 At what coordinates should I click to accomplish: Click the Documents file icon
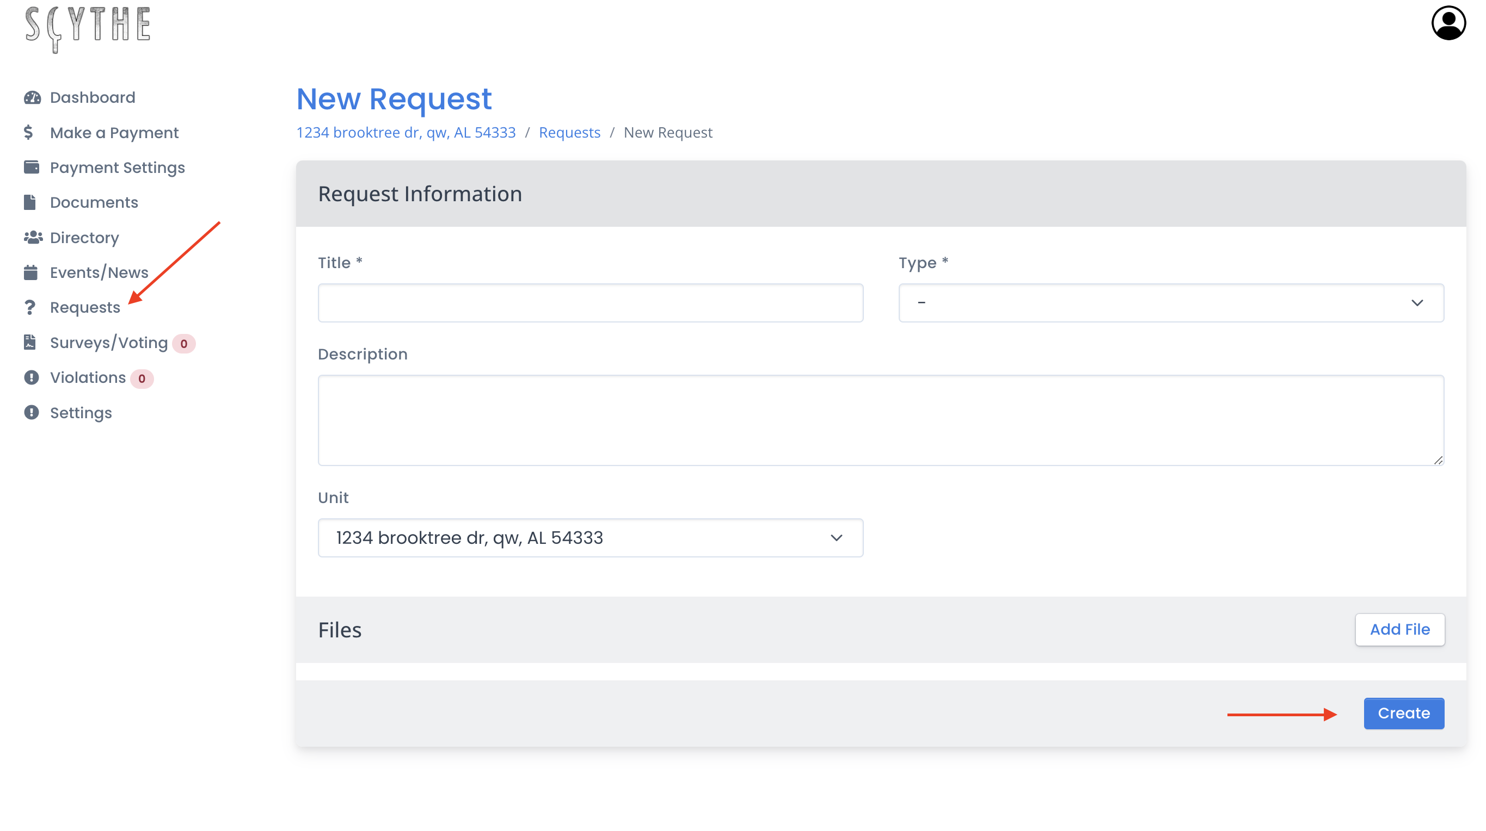point(30,202)
